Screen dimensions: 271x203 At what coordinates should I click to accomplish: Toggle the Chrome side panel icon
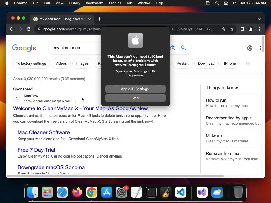pyautogui.click(x=242, y=29)
